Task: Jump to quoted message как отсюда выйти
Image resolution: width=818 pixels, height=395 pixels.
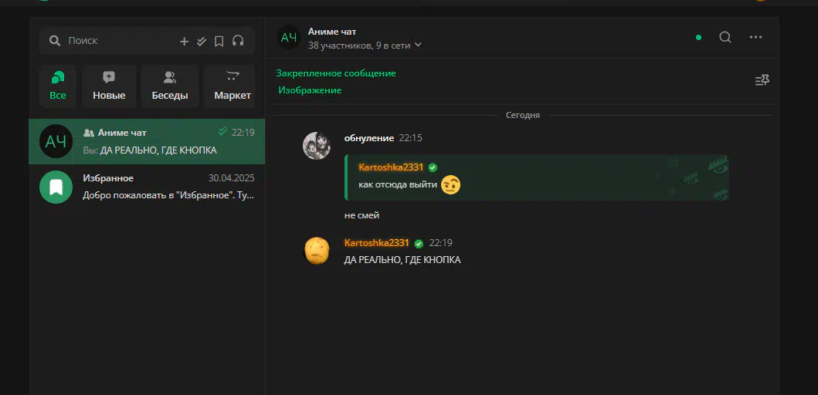Action: tap(536, 177)
